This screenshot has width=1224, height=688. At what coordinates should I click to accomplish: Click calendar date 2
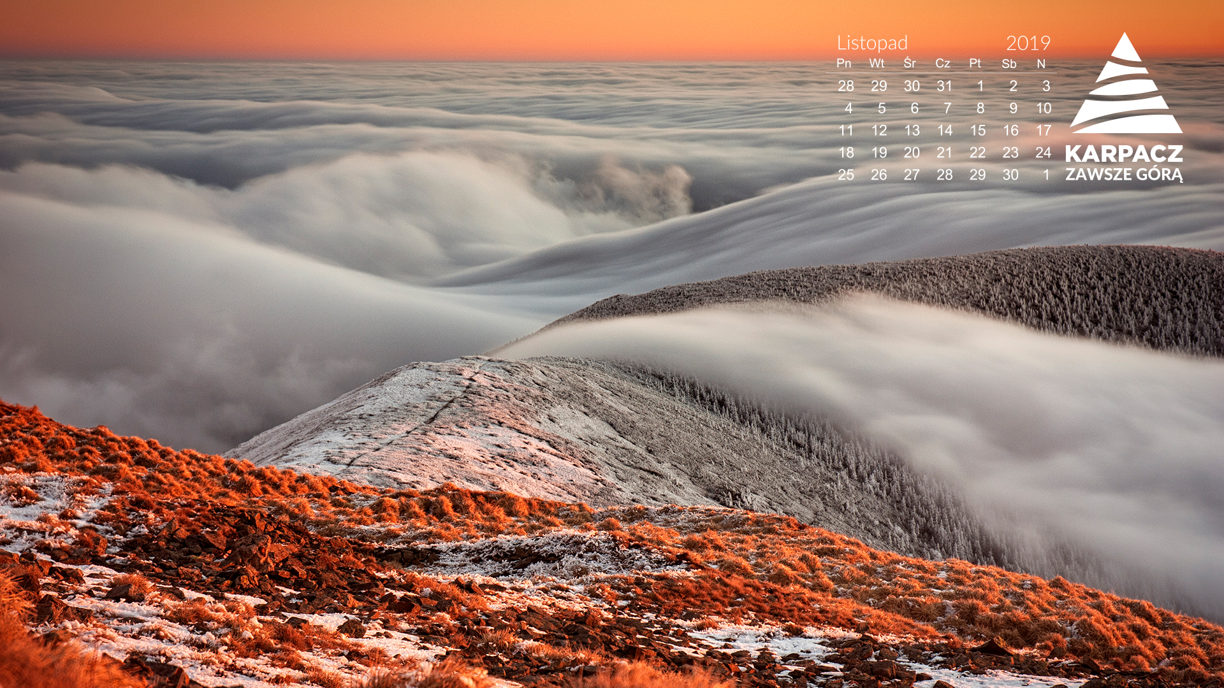pos(1013,86)
